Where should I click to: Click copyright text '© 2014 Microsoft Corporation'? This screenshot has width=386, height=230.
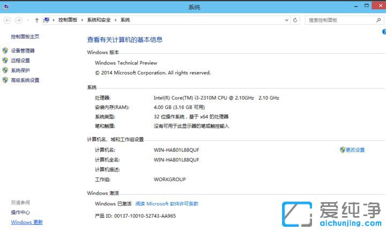click(130, 73)
